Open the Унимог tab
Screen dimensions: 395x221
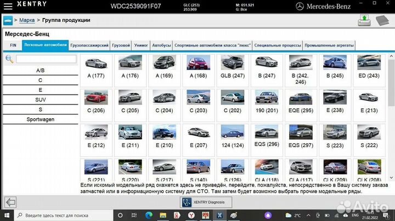[141, 45]
